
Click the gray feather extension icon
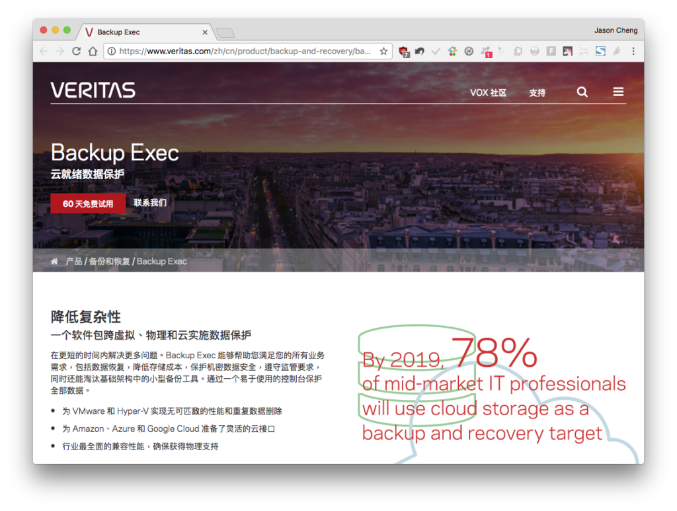[617, 52]
